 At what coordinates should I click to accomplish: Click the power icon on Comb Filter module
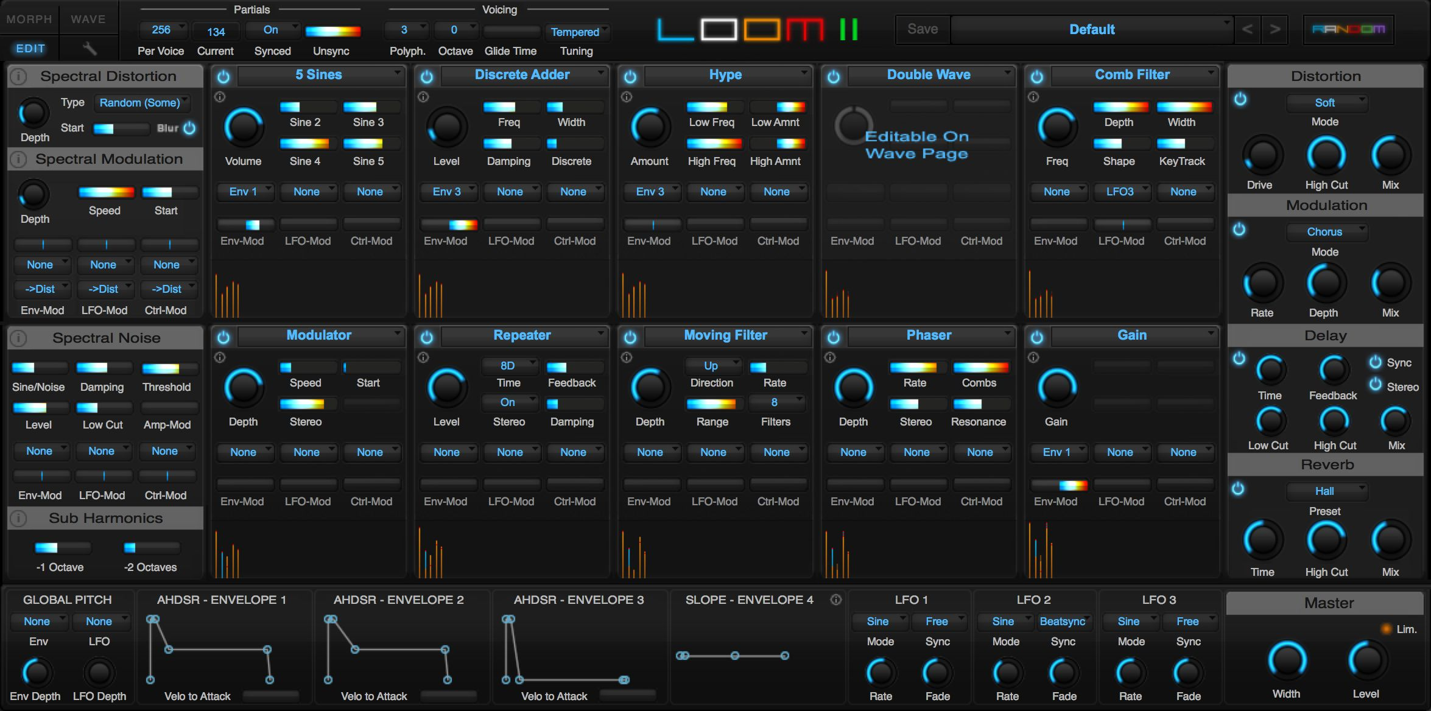pyautogui.click(x=1037, y=77)
